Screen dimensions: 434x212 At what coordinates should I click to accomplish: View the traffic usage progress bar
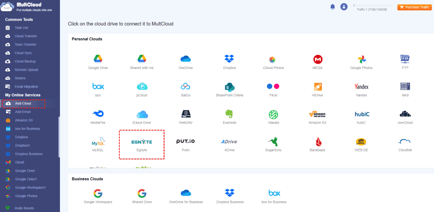click(373, 5)
